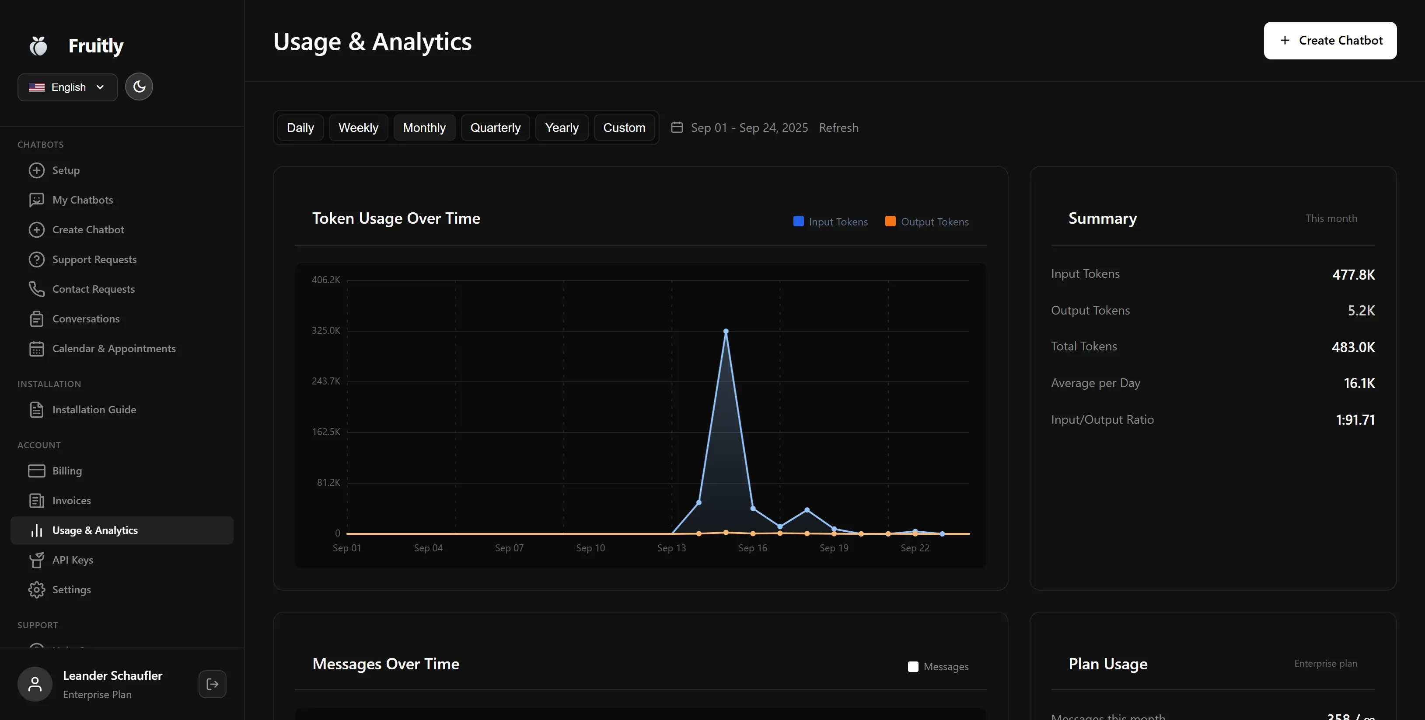Click the Sep 15 peak data point
This screenshot has height=720, width=1425.
[x=726, y=330]
